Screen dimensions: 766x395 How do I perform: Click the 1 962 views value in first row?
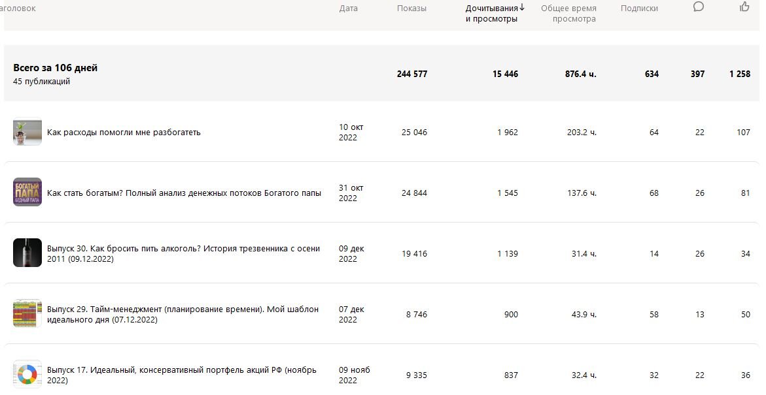pos(507,133)
